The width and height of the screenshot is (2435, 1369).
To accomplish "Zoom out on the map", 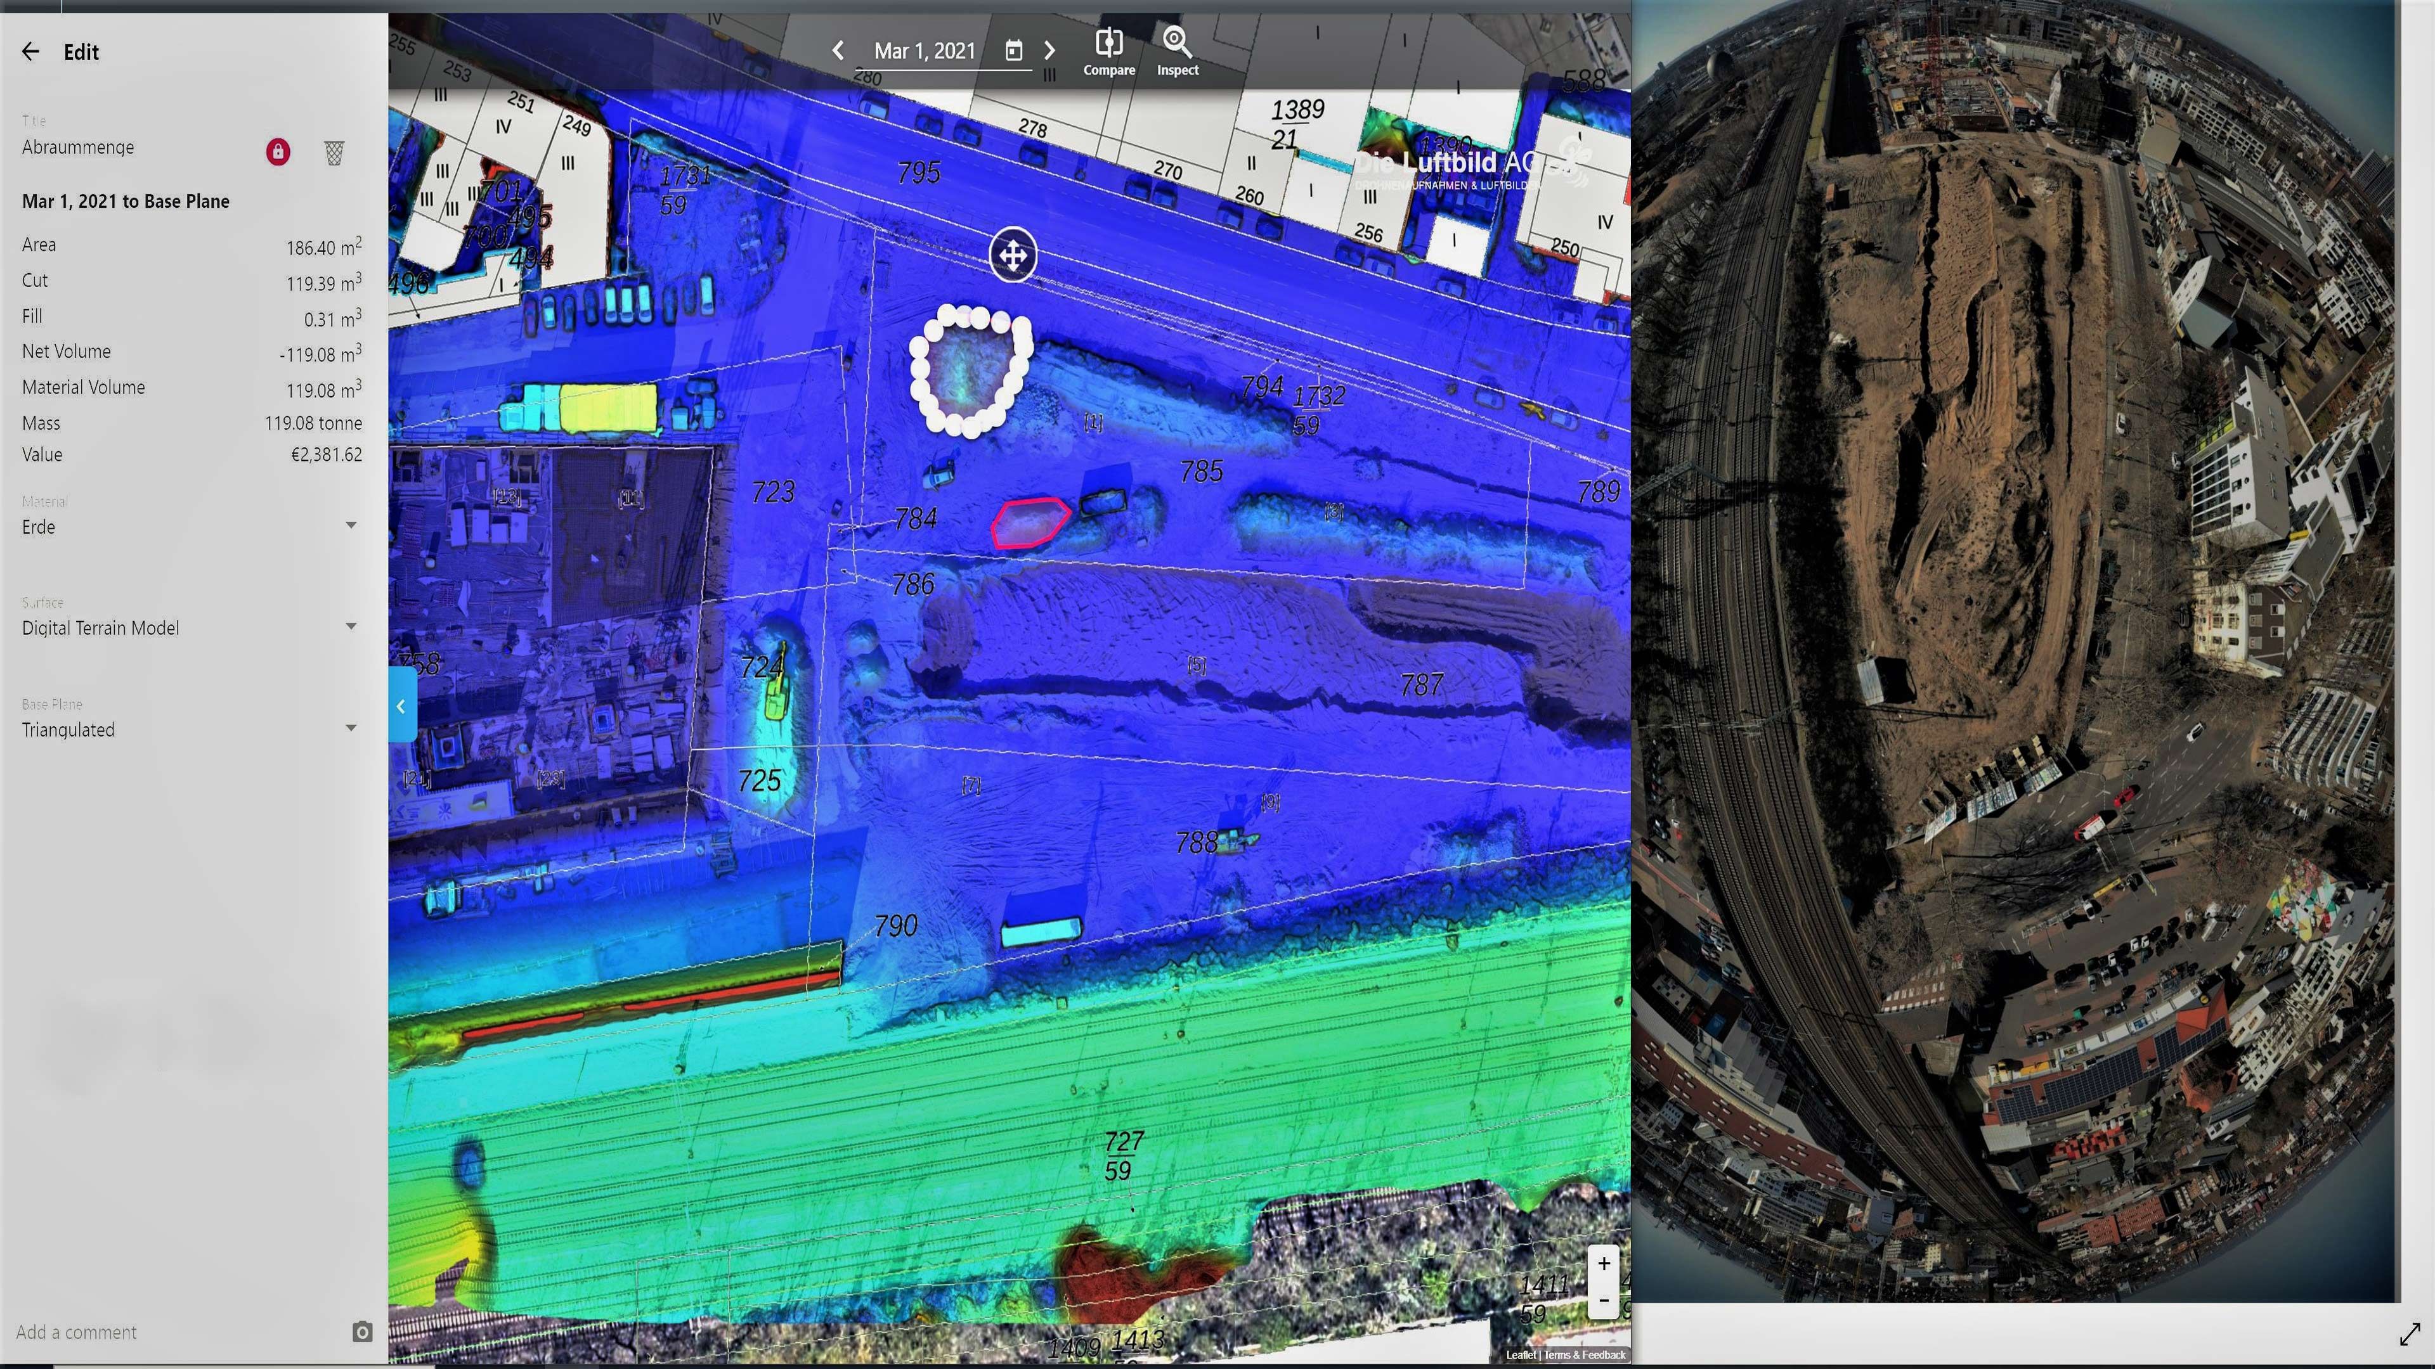I will (x=1603, y=1300).
